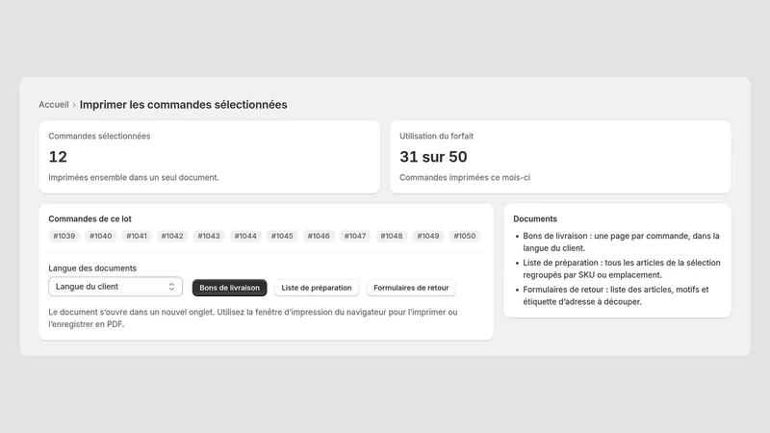Click the page title Imprimer les commandes sélectionnées
The height and width of the screenshot is (433, 770).
(183, 105)
